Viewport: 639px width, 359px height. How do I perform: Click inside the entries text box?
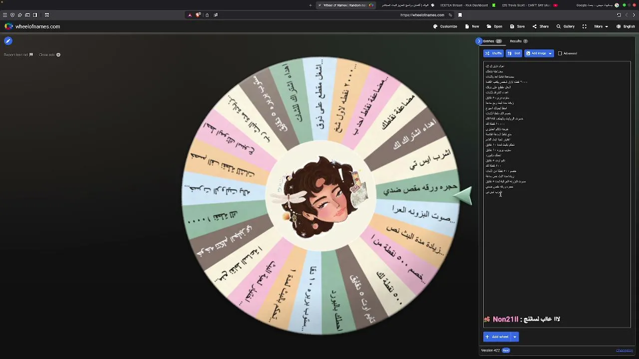[x=557, y=194]
